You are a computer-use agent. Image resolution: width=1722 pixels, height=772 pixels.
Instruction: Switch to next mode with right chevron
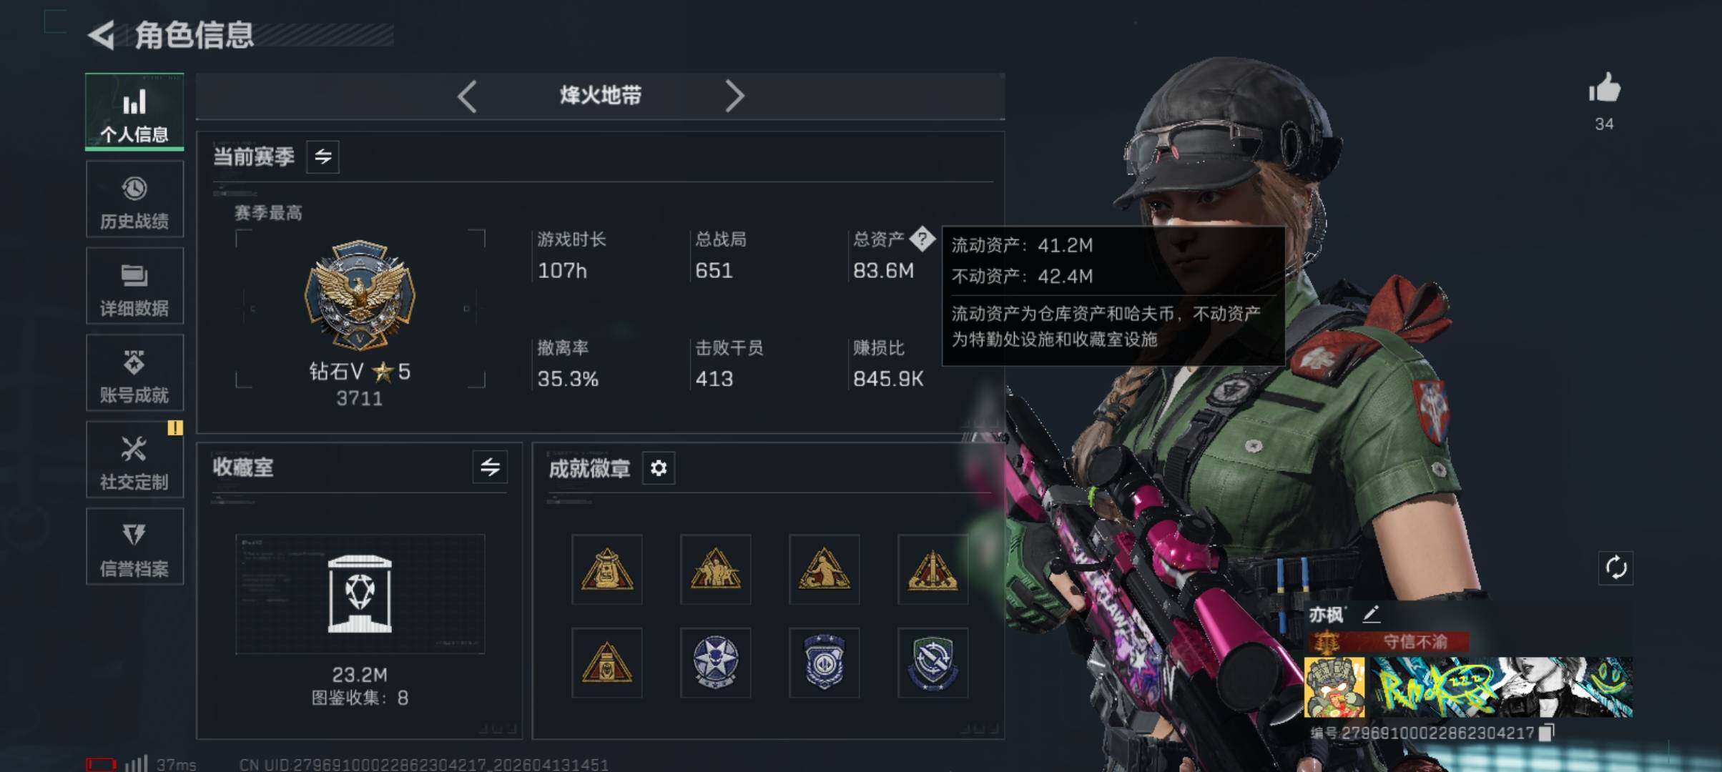tap(734, 96)
